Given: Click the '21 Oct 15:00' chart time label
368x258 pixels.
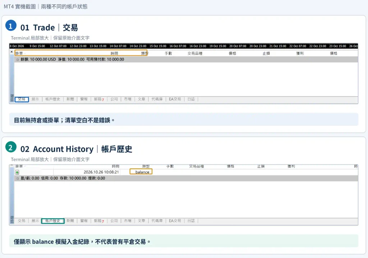Looking at the screenshot, I should pos(278,46).
